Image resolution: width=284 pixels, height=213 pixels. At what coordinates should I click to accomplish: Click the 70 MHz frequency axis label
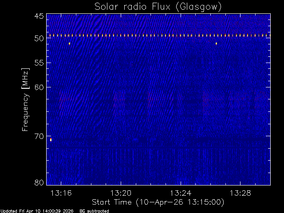pyautogui.click(x=39, y=136)
